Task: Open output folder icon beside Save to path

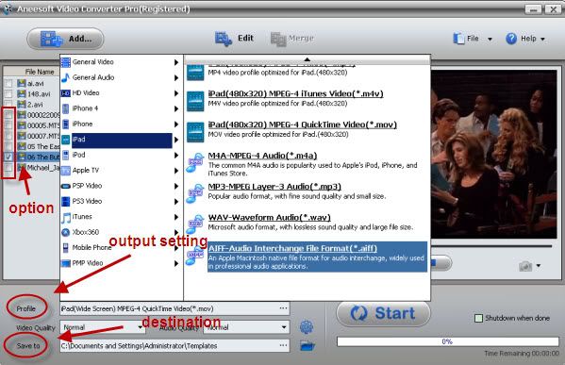Action: 307,346
